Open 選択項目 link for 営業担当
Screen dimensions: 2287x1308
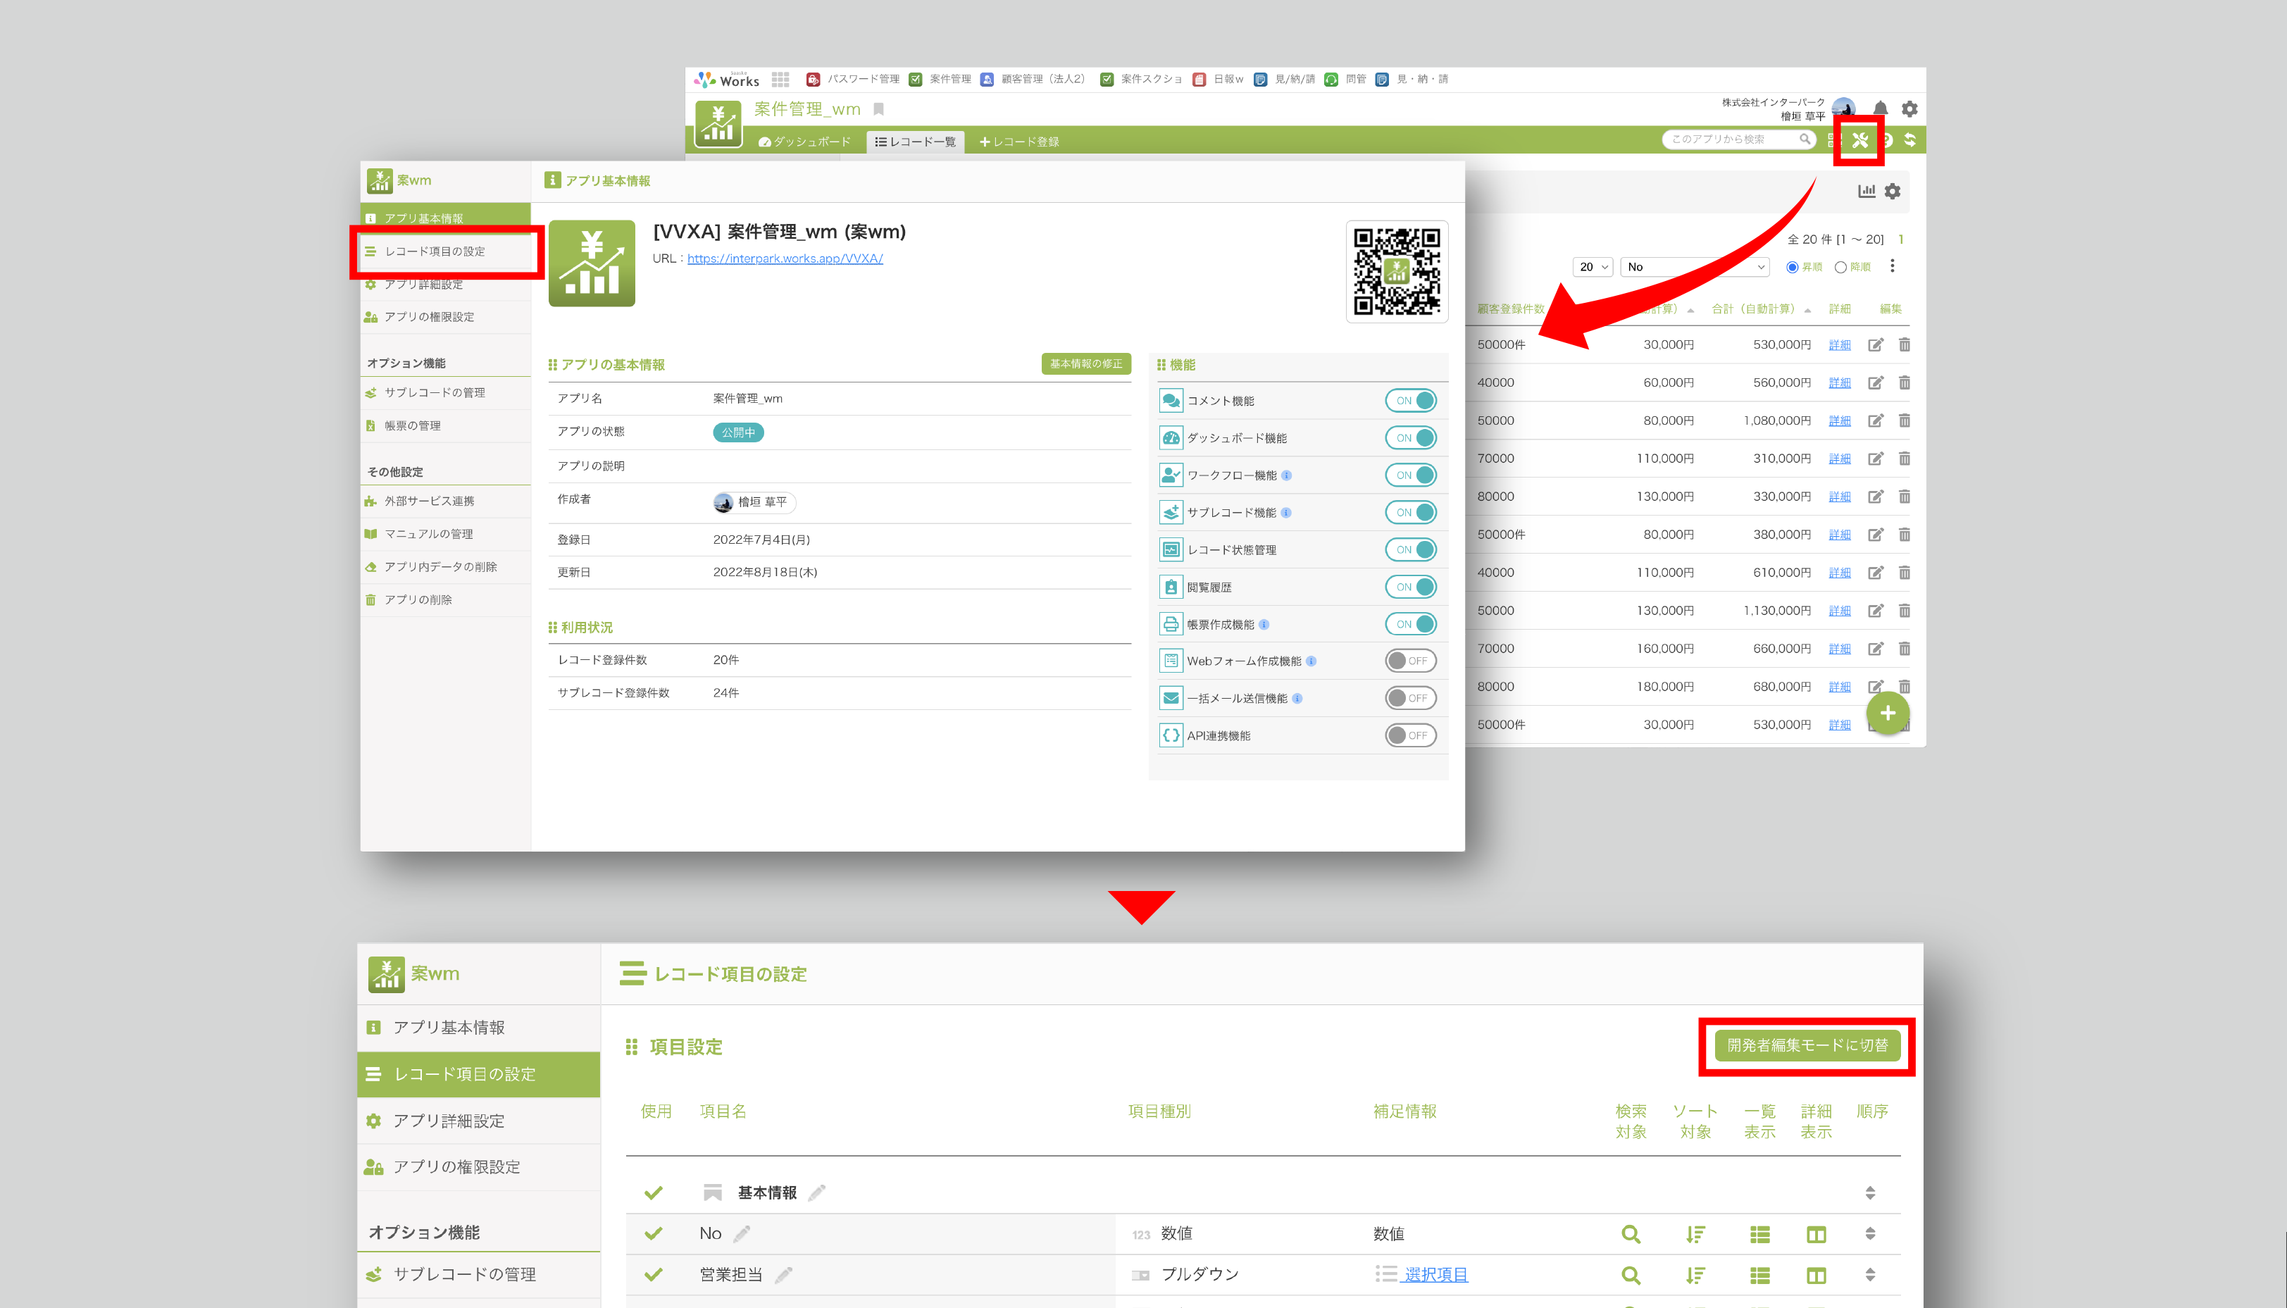pyautogui.click(x=1435, y=1275)
